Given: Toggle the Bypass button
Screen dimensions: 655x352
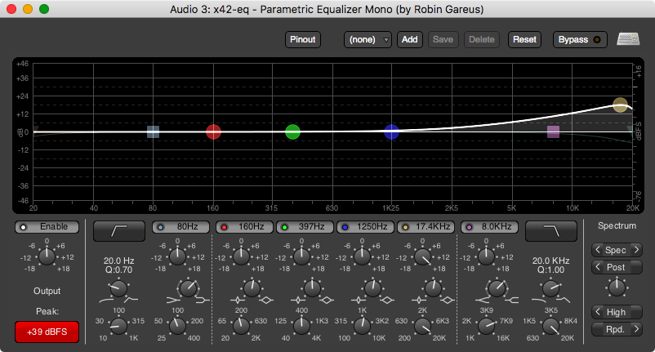Looking at the screenshot, I should 580,39.
